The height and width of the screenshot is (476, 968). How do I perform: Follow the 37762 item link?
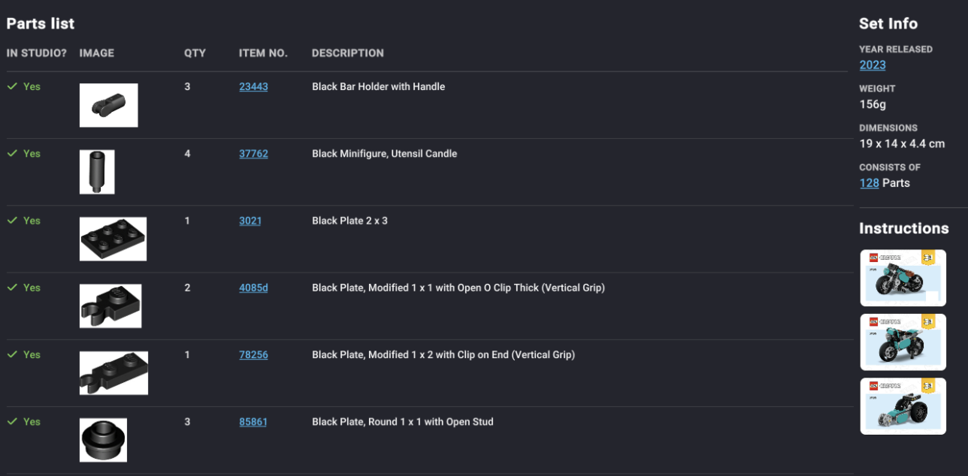[253, 154]
